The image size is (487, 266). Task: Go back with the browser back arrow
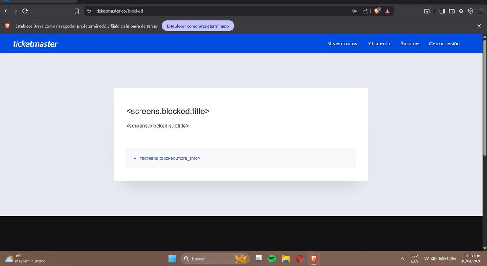pyautogui.click(x=6, y=11)
